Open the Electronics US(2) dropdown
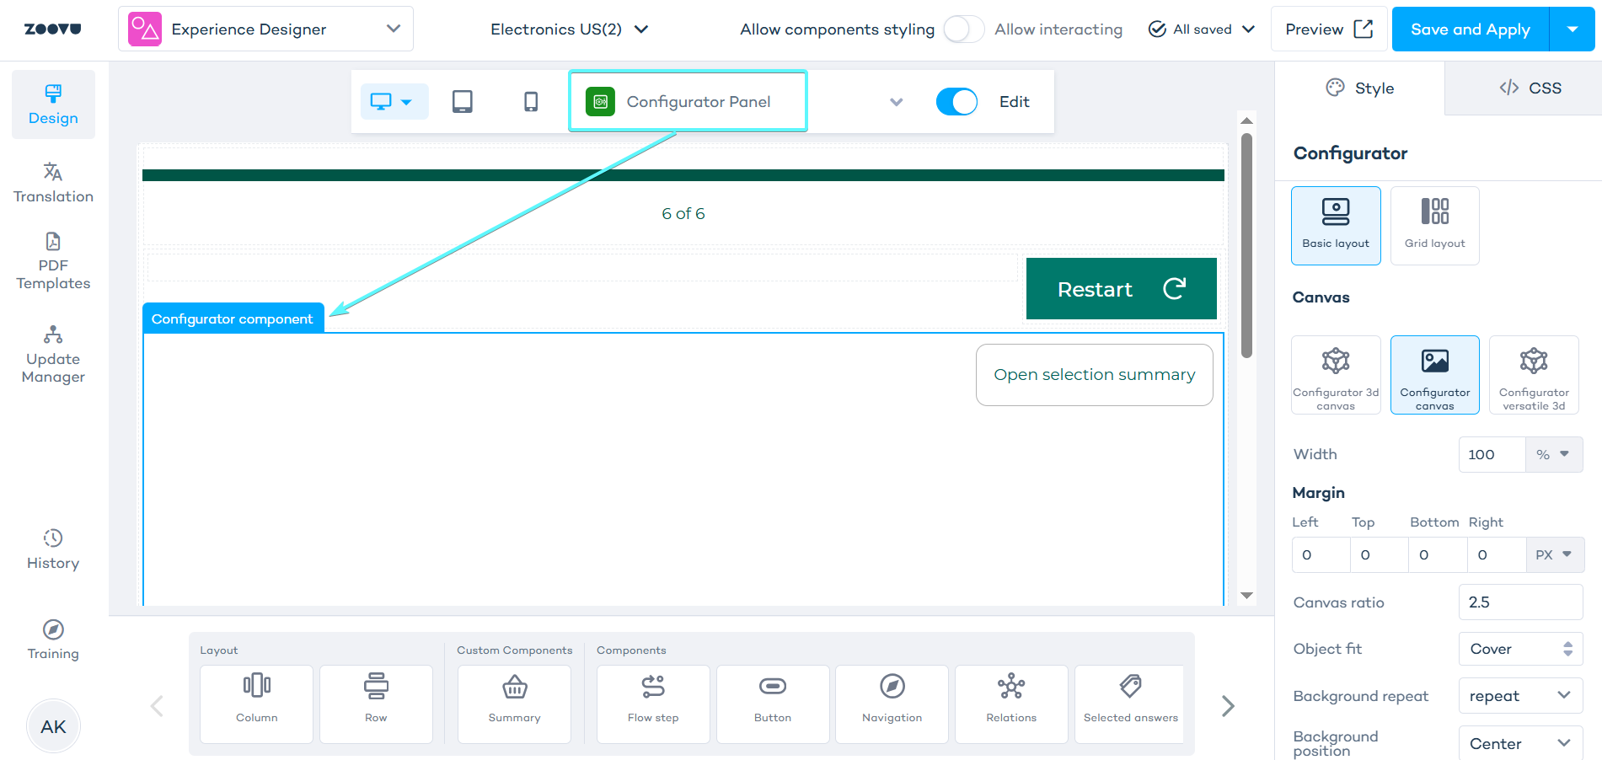Viewport: 1602px width, 760px height. (x=570, y=29)
